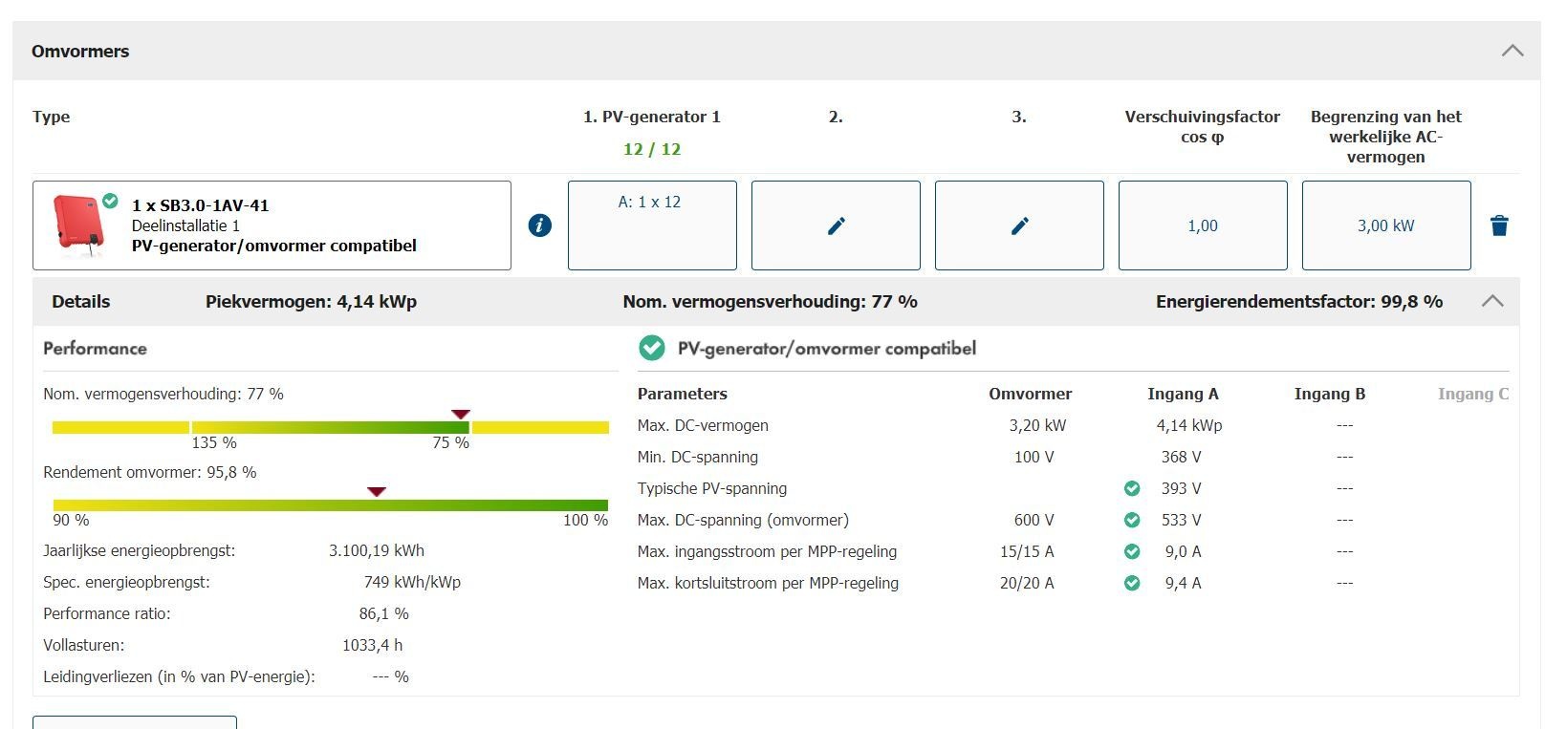Click the Rendement omvormer efficiency bar marker
Image resolution: width=1545 pixels, height=729 pixels.
pos(377,491)
